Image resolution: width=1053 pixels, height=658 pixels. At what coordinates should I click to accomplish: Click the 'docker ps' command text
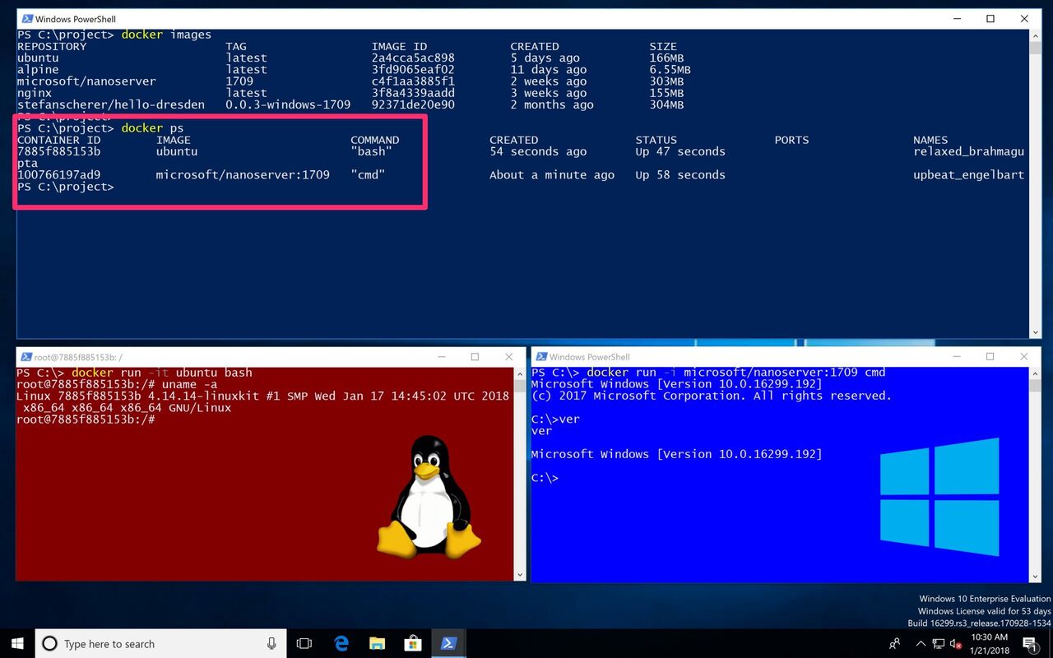coord(152,128)
